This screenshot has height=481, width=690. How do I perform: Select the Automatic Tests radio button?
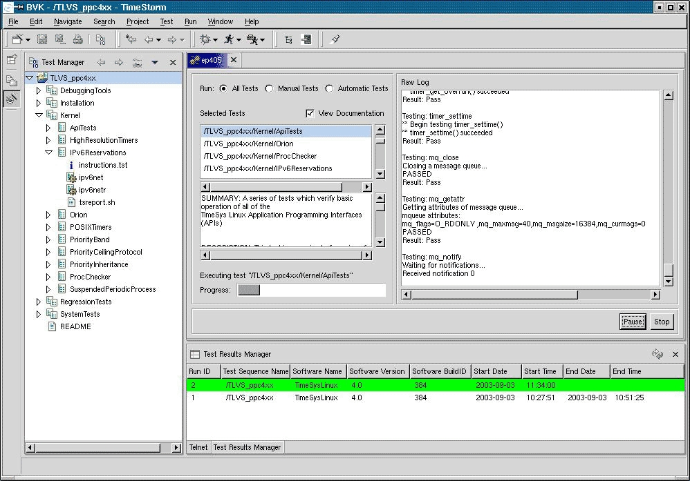point(329,88)
